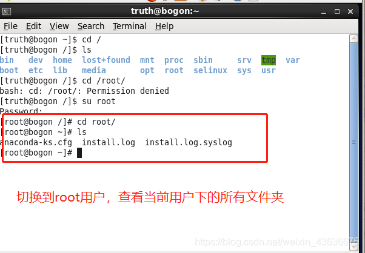The height and width of the screenshot is (253, 365).
Task: Click the highlighted tmp directory name
Action: tap(269, 60)
